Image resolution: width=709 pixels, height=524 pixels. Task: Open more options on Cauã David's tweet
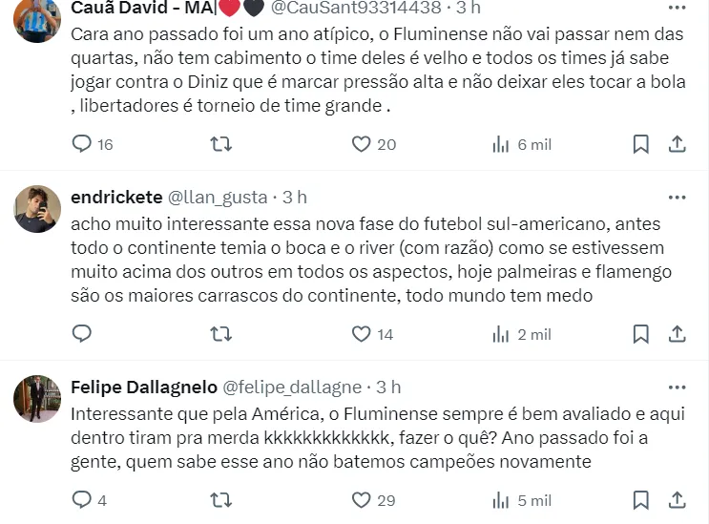[677, 8]
